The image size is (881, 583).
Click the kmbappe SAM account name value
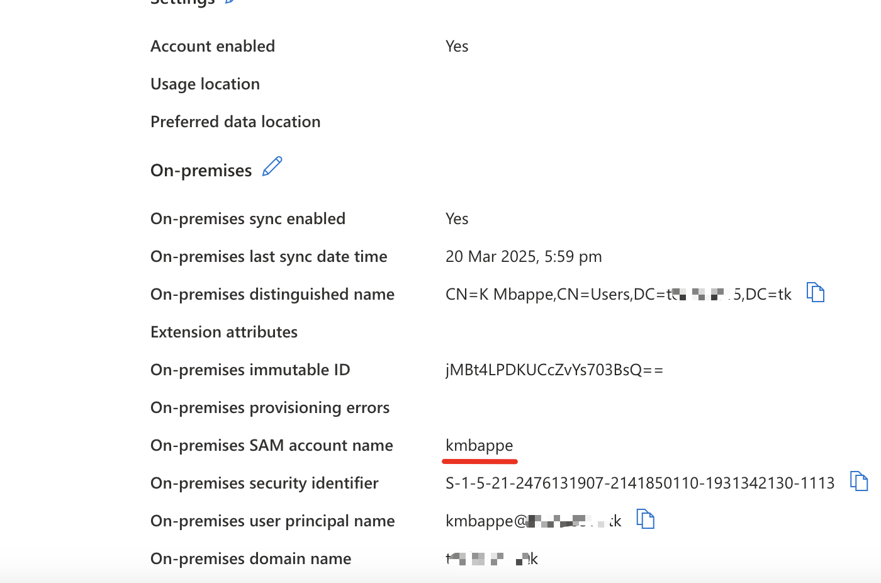coord(480,445)
